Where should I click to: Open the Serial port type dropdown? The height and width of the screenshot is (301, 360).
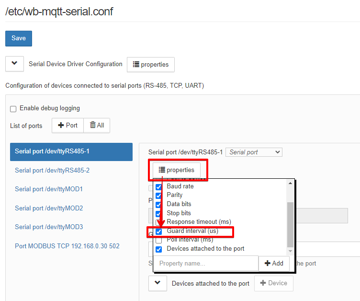coord(254,152)
